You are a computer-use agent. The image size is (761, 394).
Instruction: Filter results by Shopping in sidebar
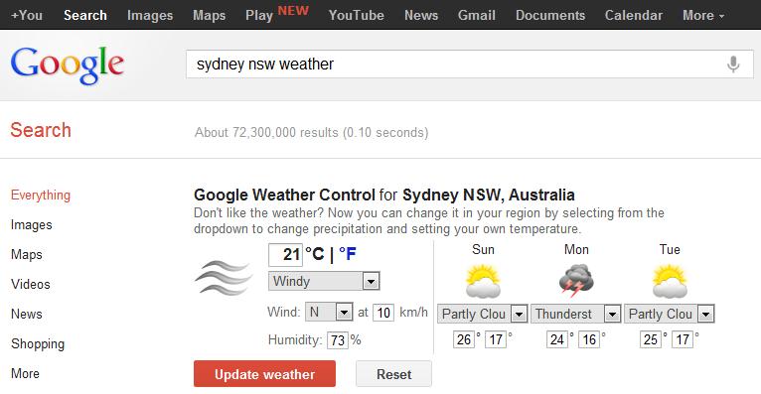click(x=38, y=344)
